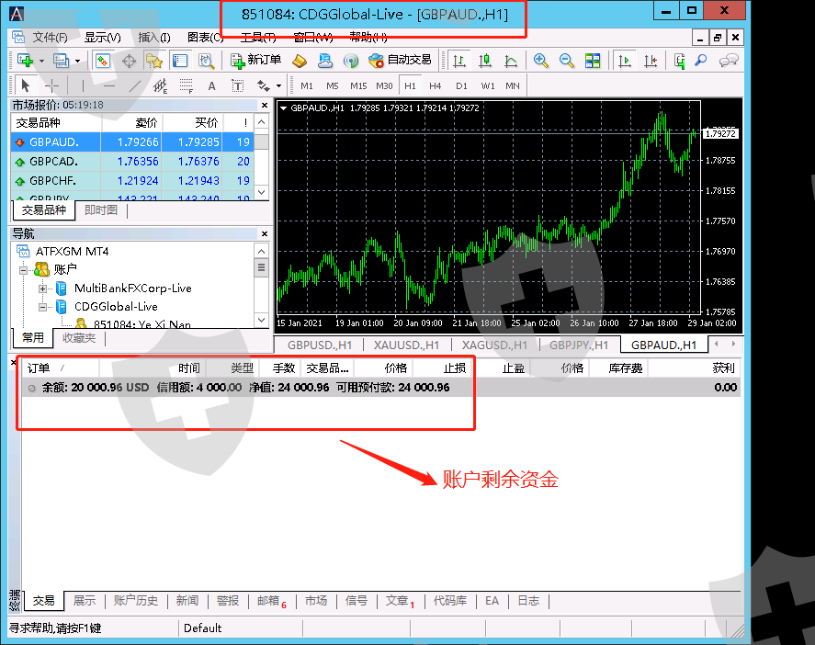Switch chart to candlesticks icon
The width and height of the screenshot is (815, 645).
(485, 61)
